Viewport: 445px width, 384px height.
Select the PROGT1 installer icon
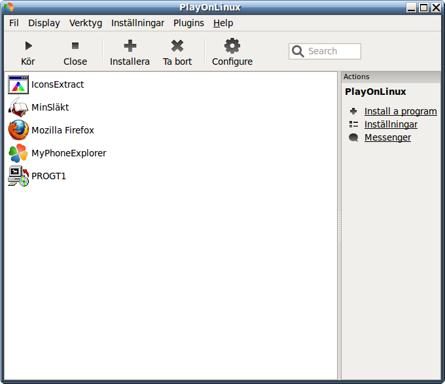pyautogui.click(x=18, y=176)
